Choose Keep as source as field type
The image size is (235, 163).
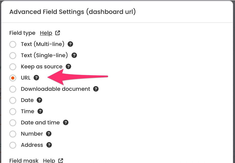[13, 67]
